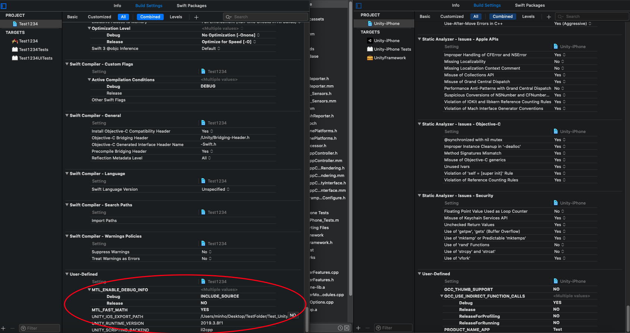Collapse Swift Compiler - Search Paths section

coord(67,205)
